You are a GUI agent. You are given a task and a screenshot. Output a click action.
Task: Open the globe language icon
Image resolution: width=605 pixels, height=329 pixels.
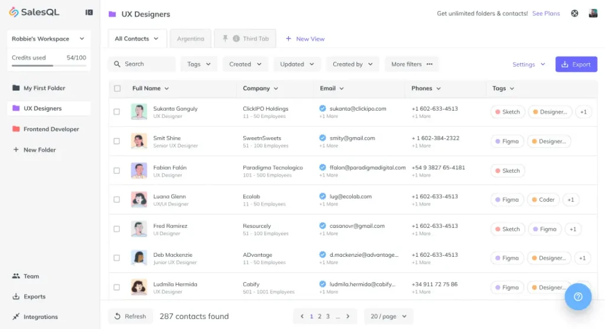574,14
